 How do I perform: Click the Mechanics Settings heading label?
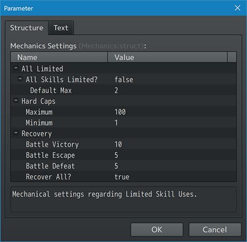click(x=43, y=46)
